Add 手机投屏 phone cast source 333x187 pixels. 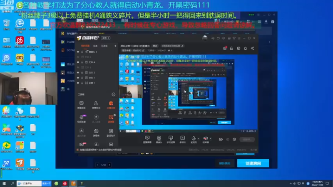(x=171, y=140)
